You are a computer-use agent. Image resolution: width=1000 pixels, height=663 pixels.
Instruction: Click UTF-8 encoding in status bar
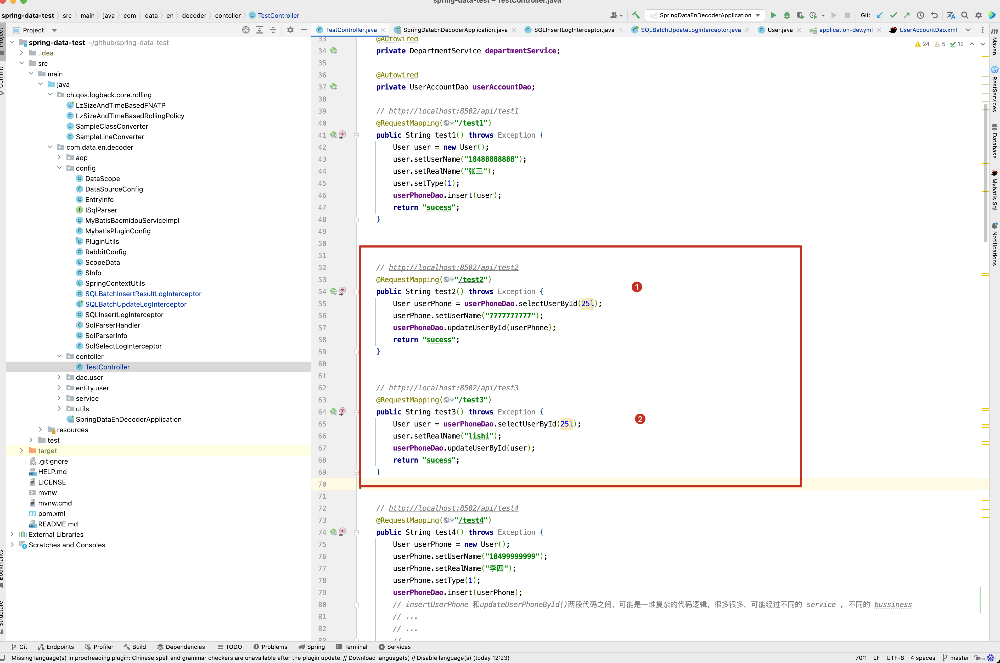pyautogui.click(x=895, y=658)
